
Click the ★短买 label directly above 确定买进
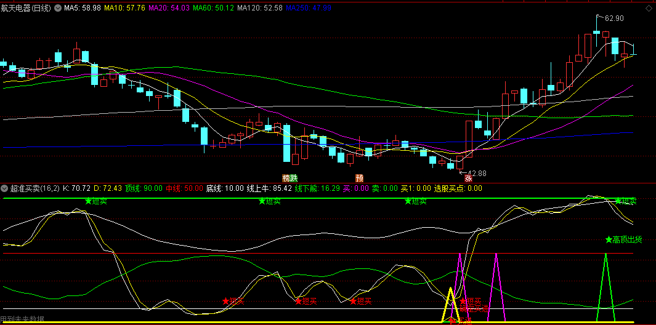tap(470, 301)
